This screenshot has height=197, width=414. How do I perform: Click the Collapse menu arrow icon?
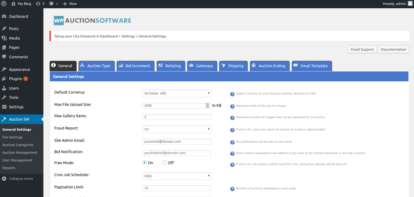pos(4,179)
